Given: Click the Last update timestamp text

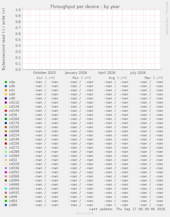Looking at the screenshot, I should 127,209.
